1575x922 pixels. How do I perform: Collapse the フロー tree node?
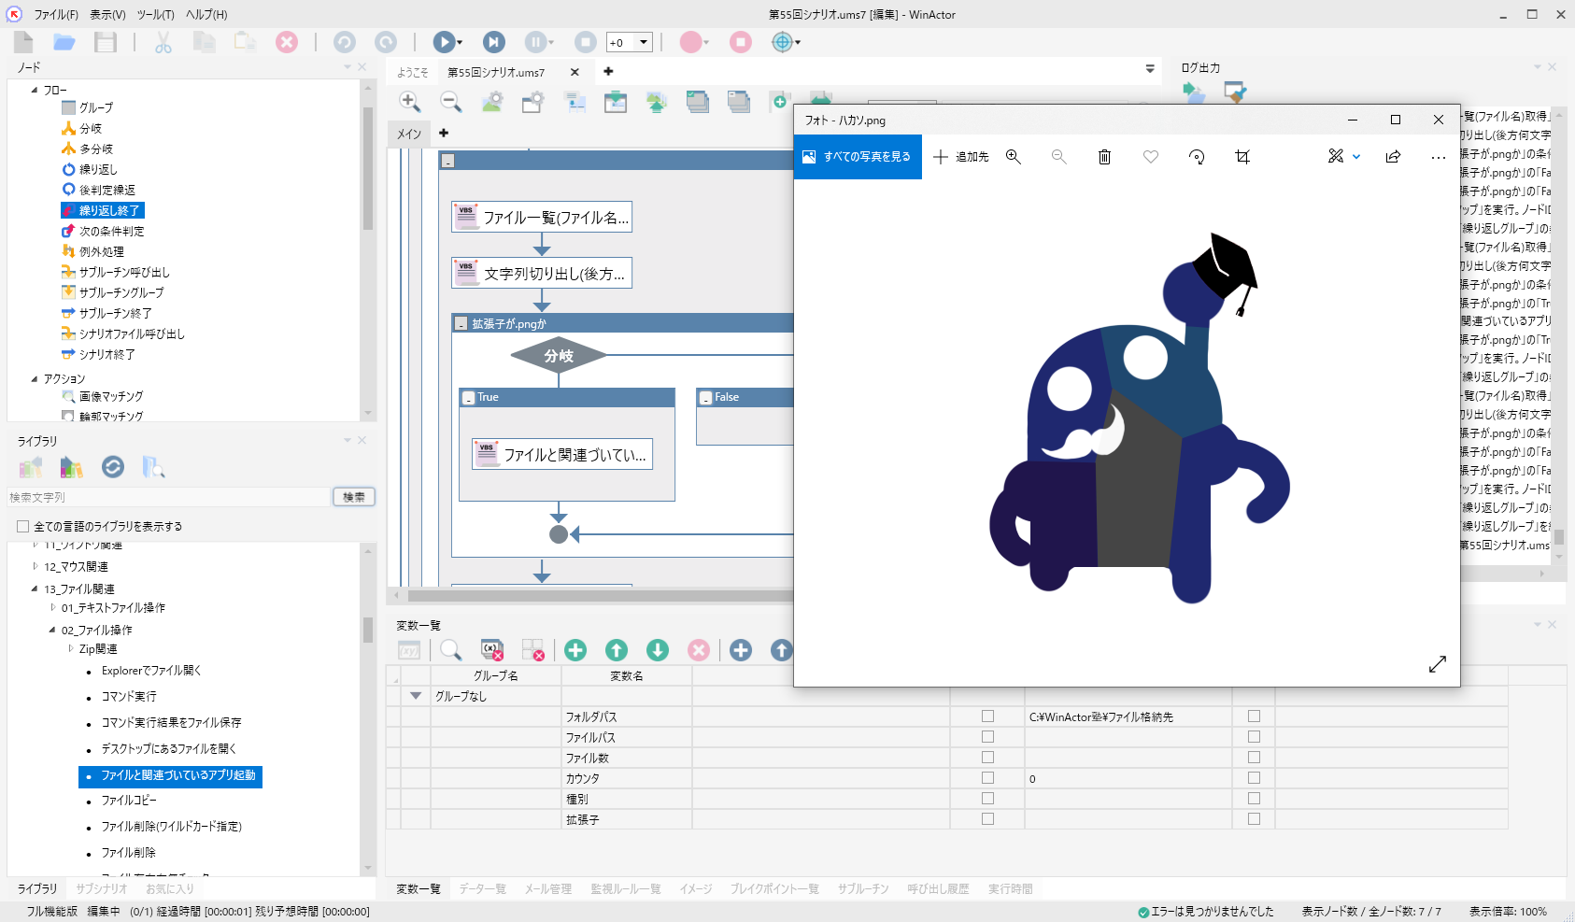(x=35, y=91)
